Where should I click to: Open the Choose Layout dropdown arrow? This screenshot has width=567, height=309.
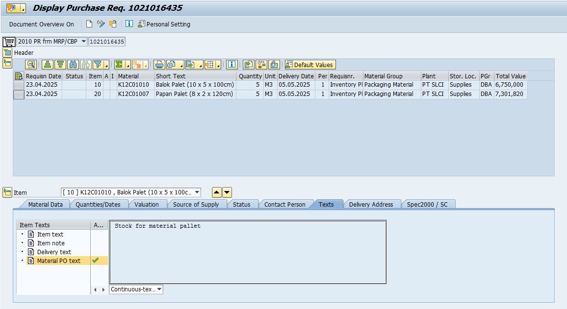[x=218, y=65]
